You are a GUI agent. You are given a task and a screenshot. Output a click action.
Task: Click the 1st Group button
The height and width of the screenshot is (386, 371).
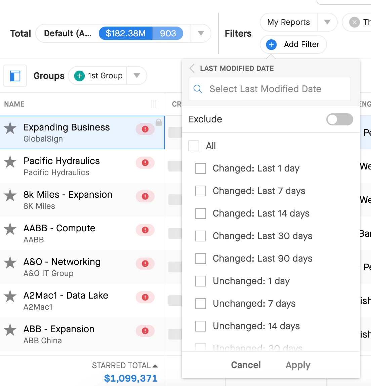pyautogui.click(x=98, y=76)
